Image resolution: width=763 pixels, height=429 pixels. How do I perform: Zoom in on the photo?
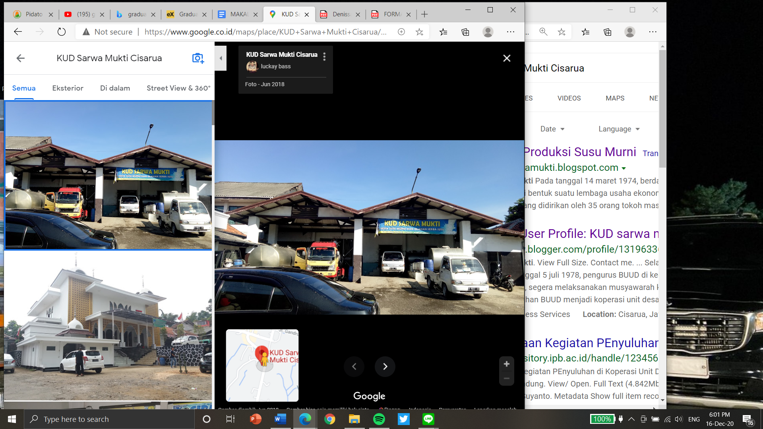tap(507, 364)
